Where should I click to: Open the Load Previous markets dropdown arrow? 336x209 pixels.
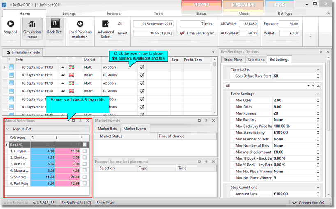[87, 37]
